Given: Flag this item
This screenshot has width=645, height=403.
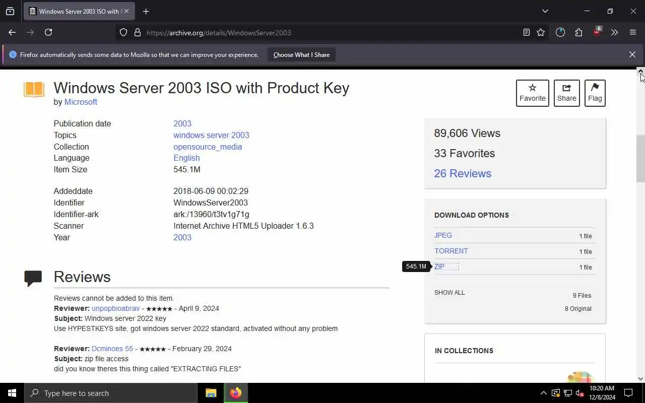Looking at the screenshot, I should pos(595,93).
